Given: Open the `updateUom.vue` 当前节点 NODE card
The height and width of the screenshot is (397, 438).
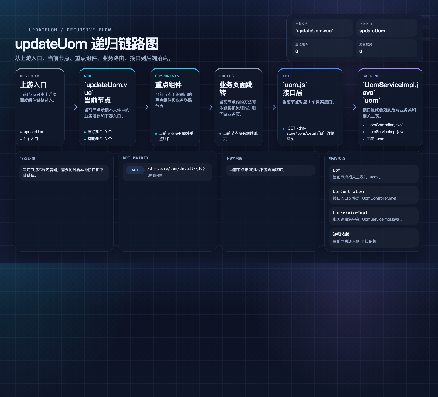Looking at the screenshot, I should (107, 107).
